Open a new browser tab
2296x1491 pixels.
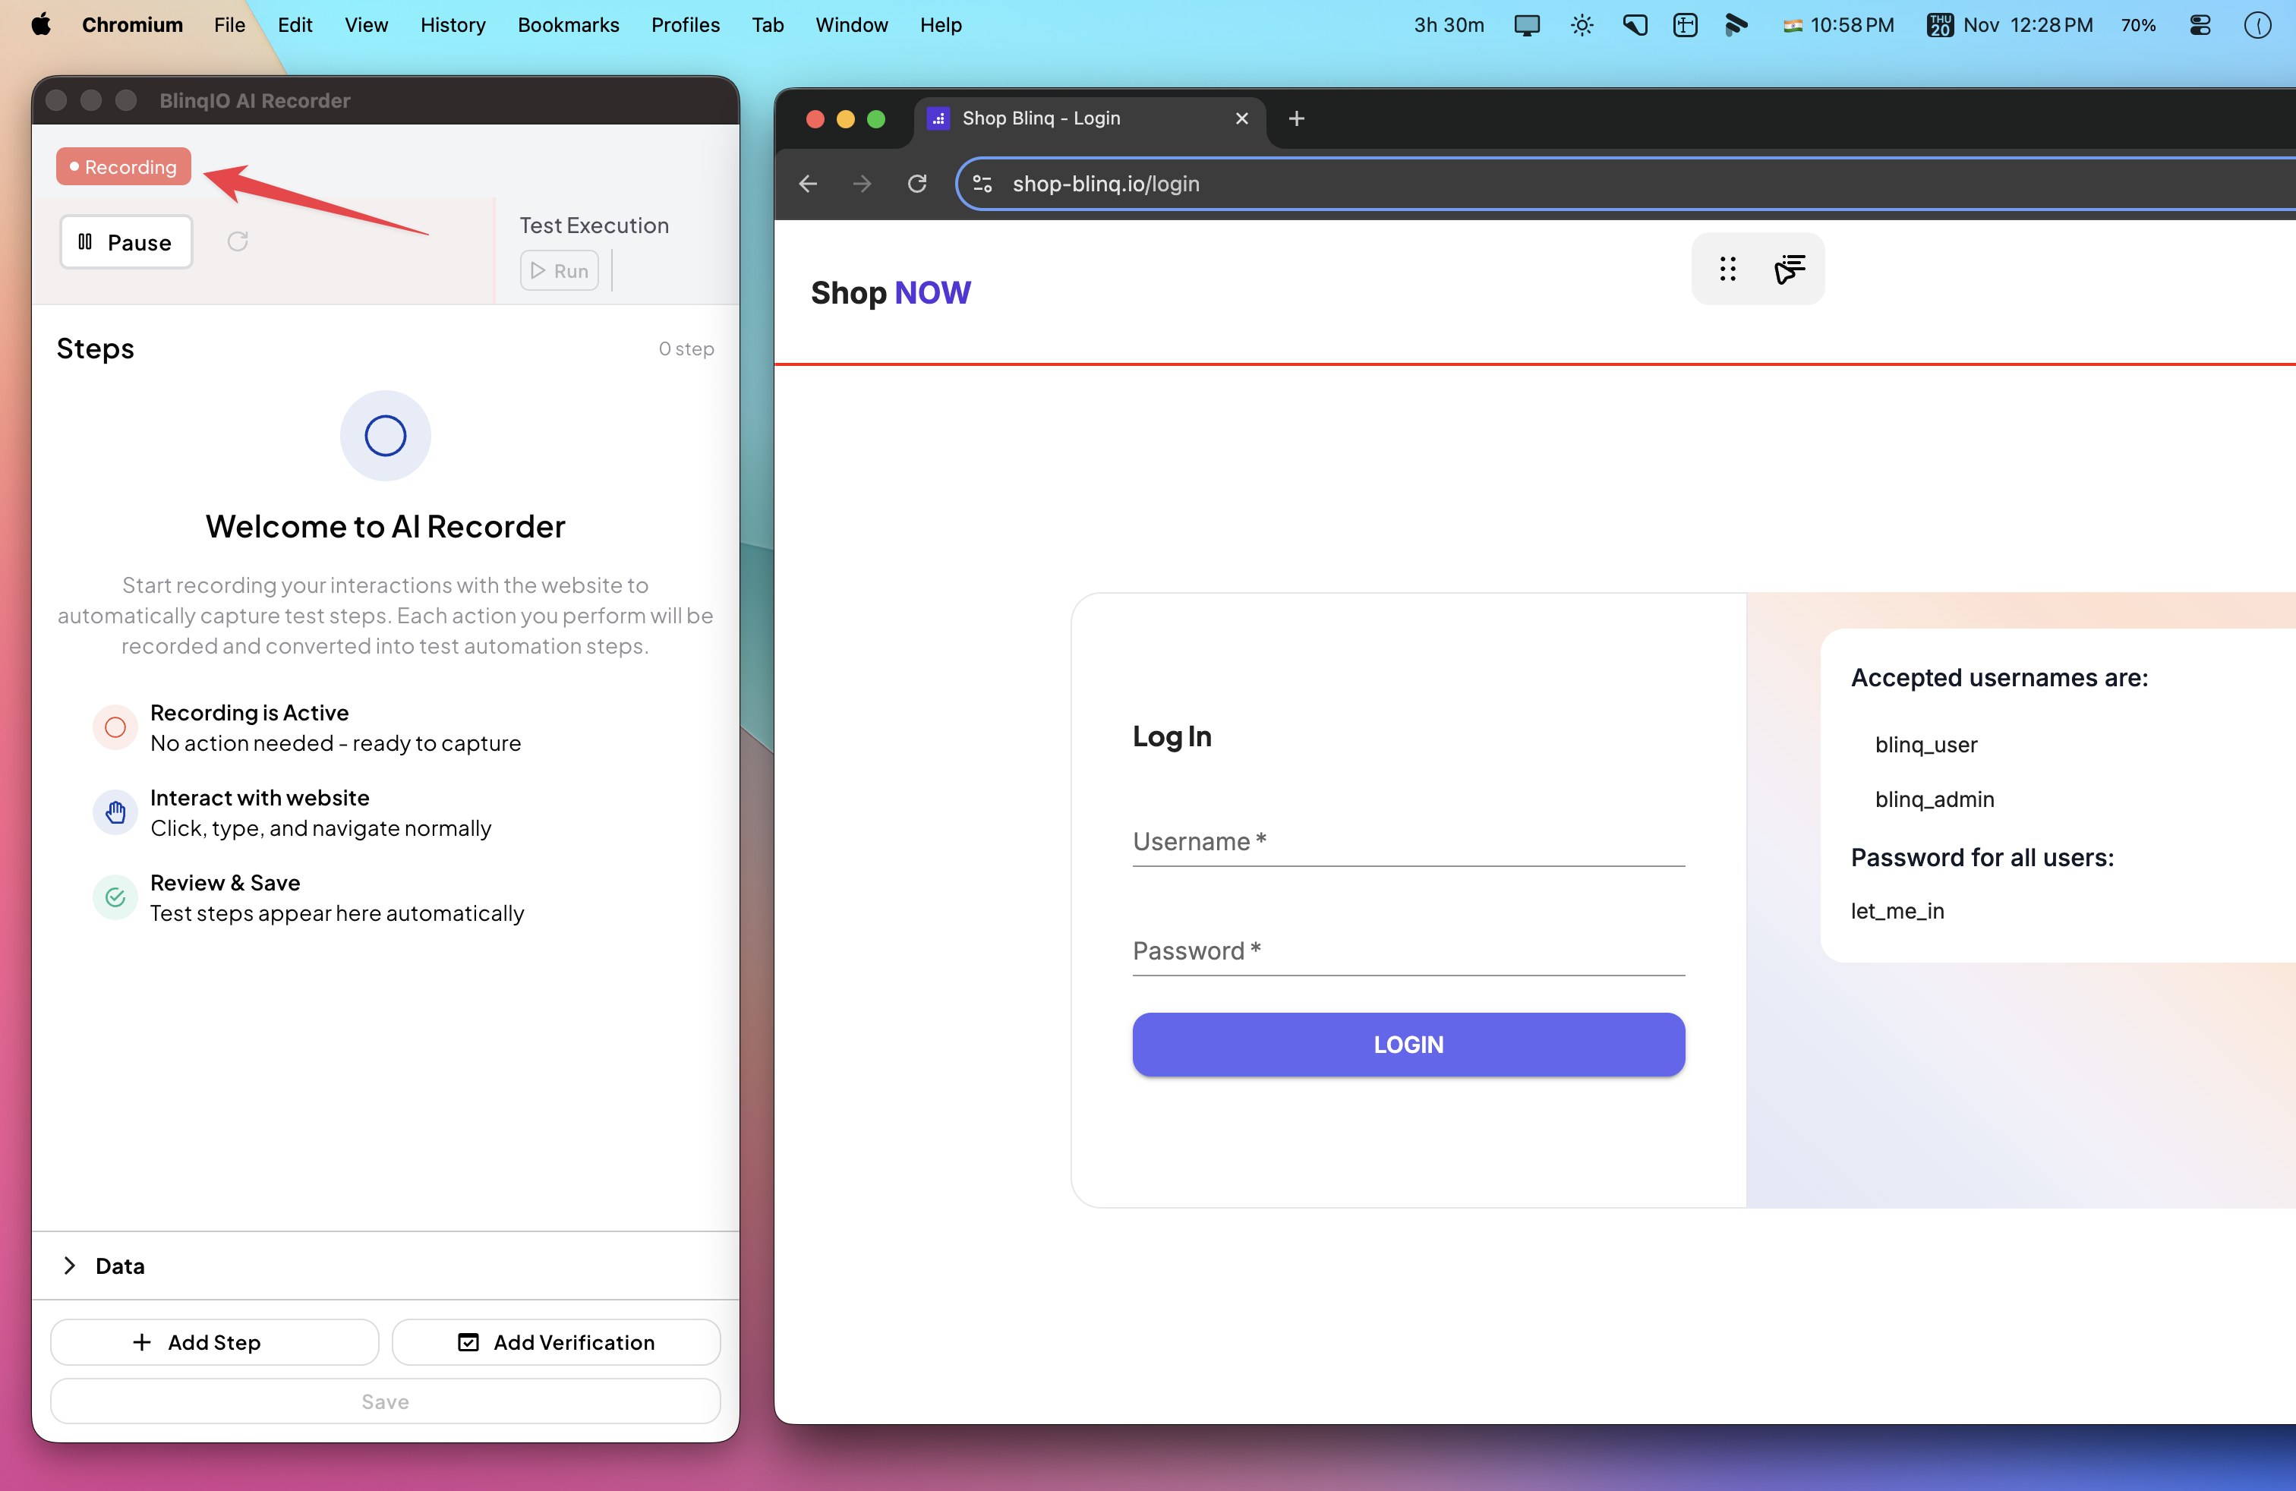coord(1295,118)
